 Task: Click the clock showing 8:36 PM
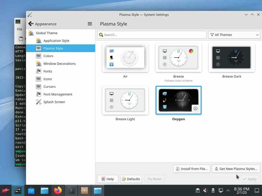(242, 190)
